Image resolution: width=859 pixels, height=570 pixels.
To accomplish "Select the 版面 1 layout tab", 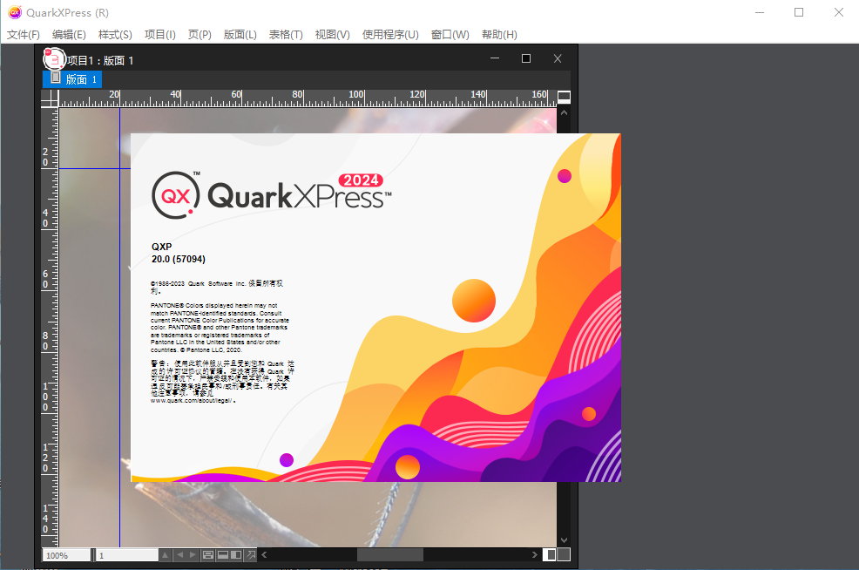I will coord(72,79).
